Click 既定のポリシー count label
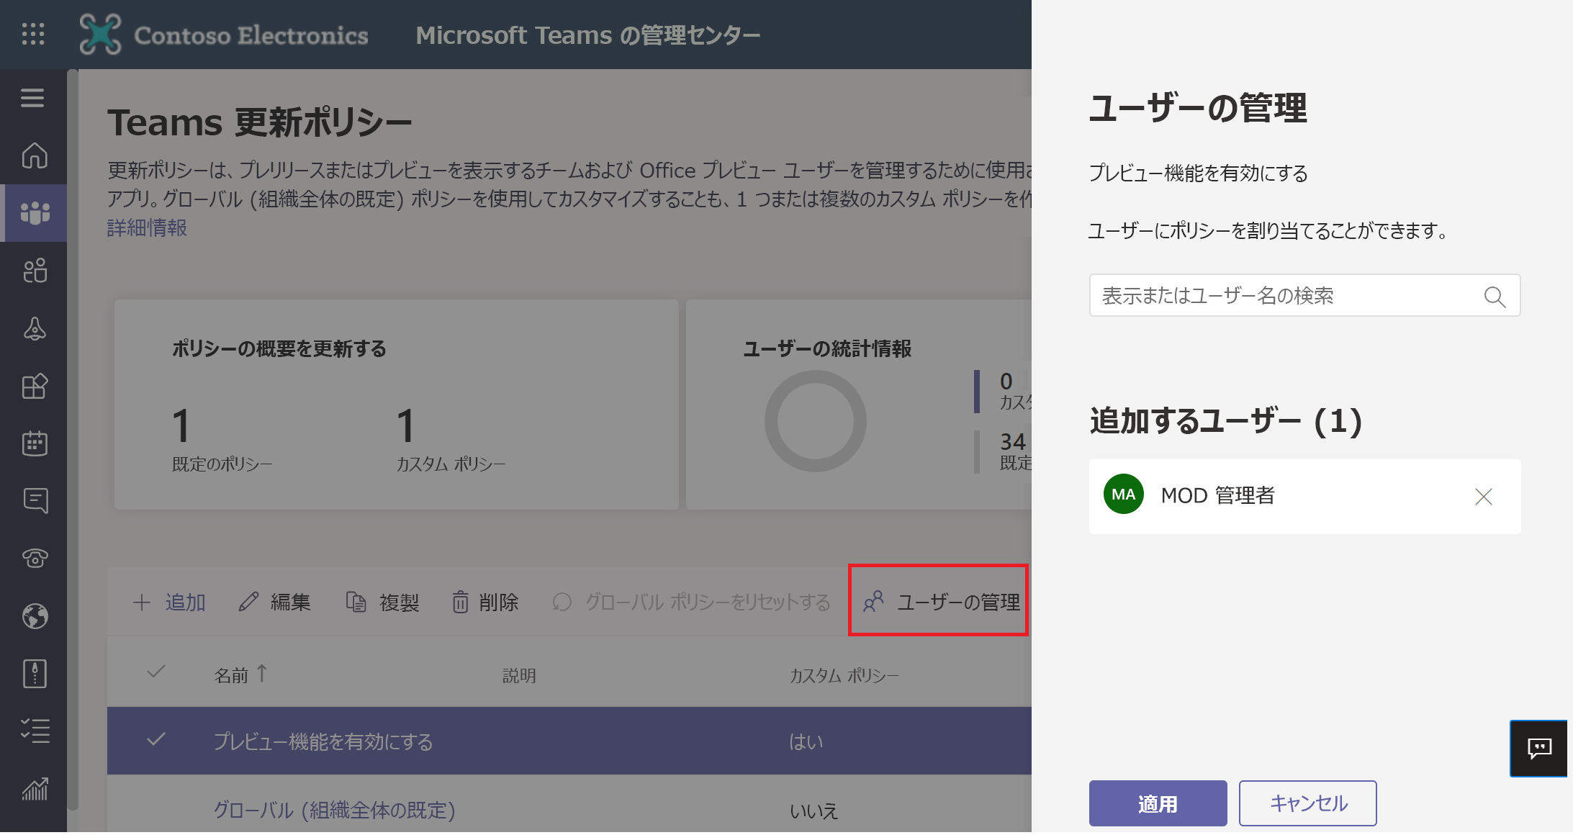 (x=222, y=464)
